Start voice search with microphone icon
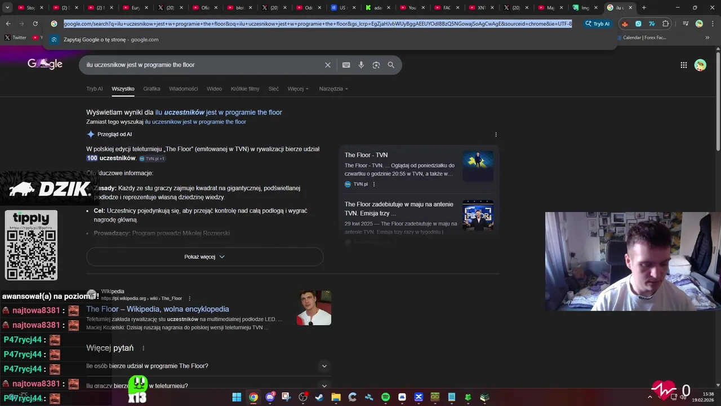721x406 pixels. coord(361,65)
